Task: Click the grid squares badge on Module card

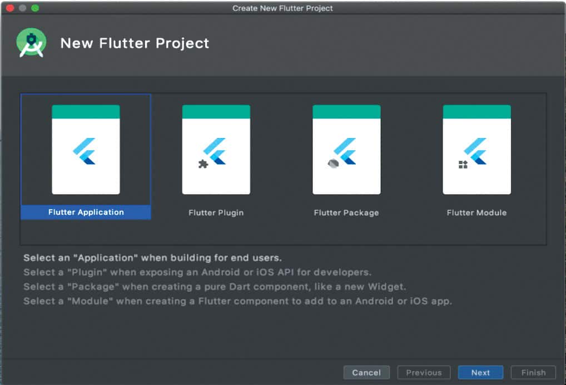Action: coord(463,164)
